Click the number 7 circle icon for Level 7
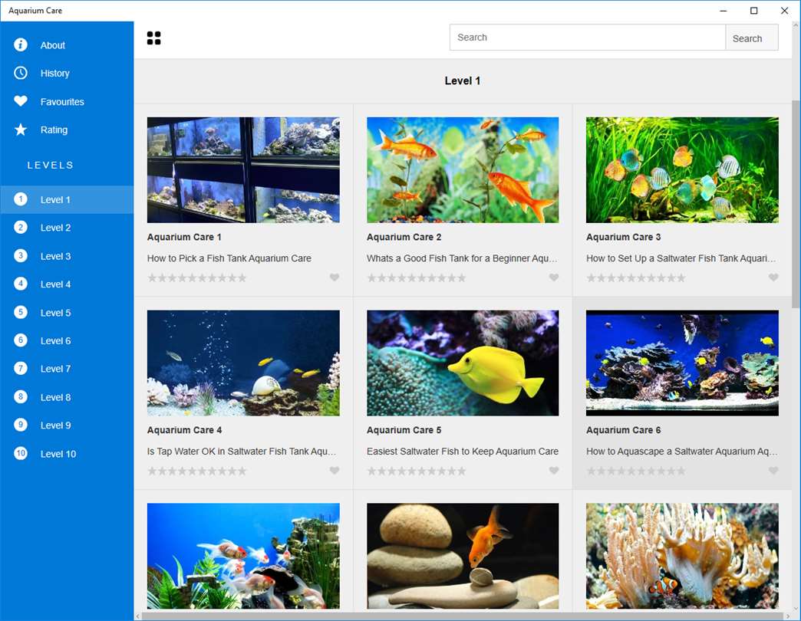The width and height of the screenshot is (801, 621). coord(21,369)
